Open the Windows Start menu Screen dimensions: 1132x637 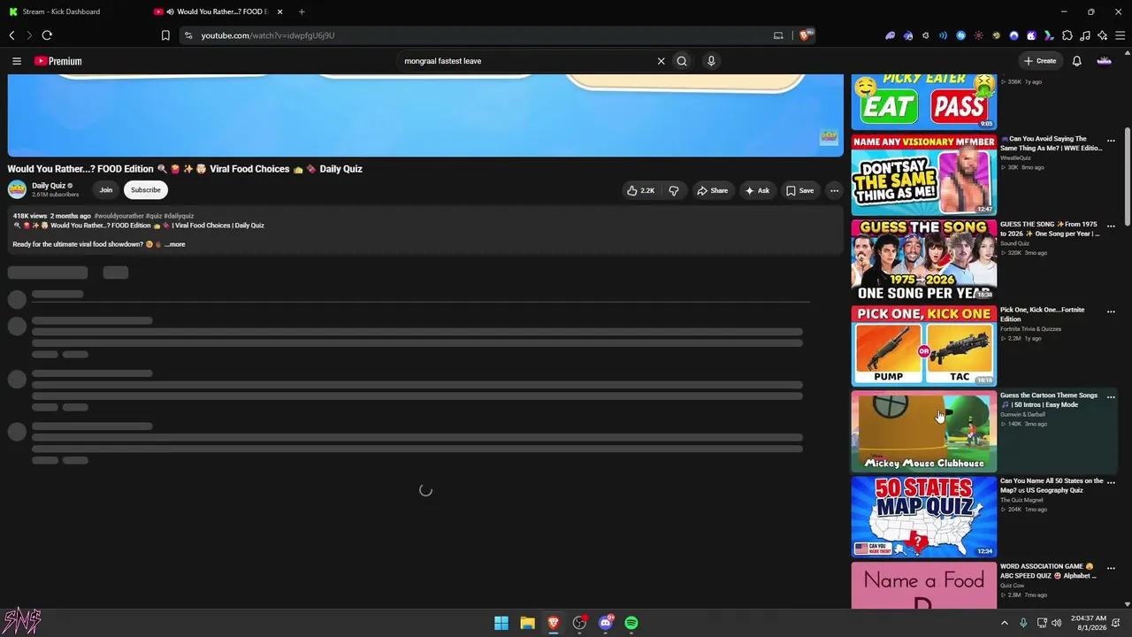pyautogui.click(x=501, y=623)
